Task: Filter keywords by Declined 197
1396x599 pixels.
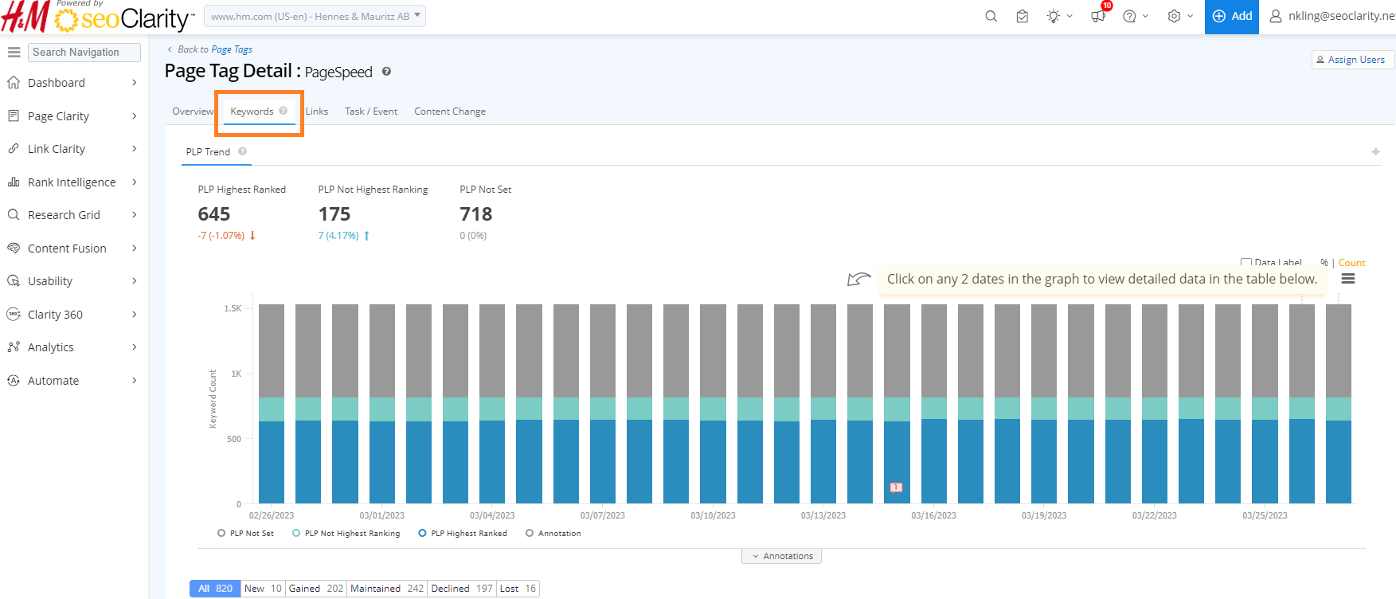Action: 462,589
